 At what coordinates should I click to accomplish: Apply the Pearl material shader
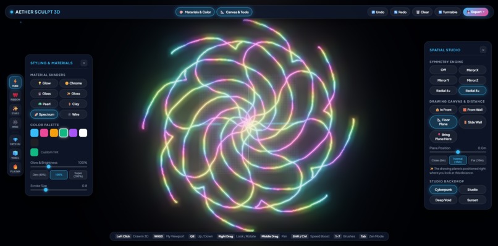pyautogui.click(x=44, y=104)
